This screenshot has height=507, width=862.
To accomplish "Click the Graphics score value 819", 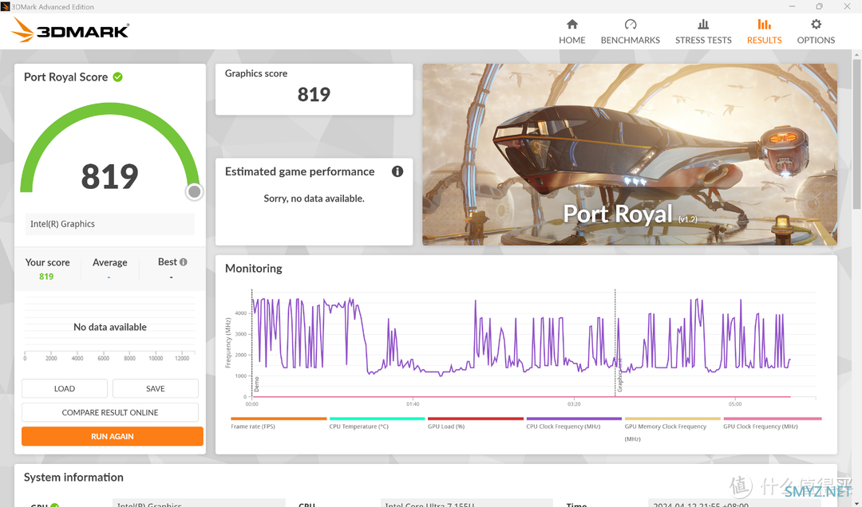I will tap(314, 95).
